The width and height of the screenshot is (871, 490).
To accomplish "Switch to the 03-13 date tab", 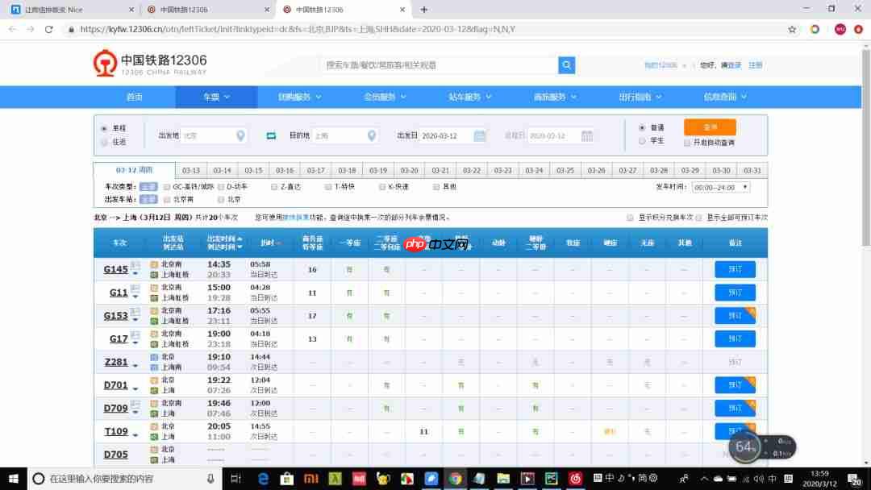I will [x=192, y=170].
